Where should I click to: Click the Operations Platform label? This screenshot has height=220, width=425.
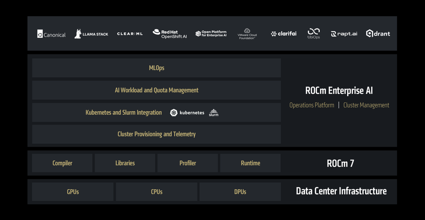tap(312, 105)
